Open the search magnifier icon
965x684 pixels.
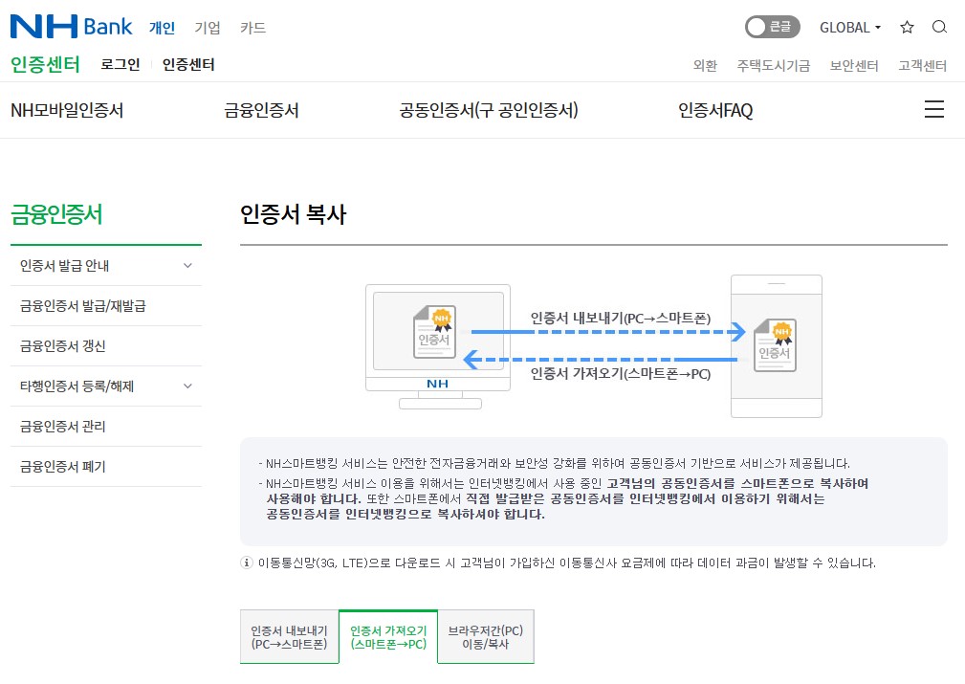point(939,27)
